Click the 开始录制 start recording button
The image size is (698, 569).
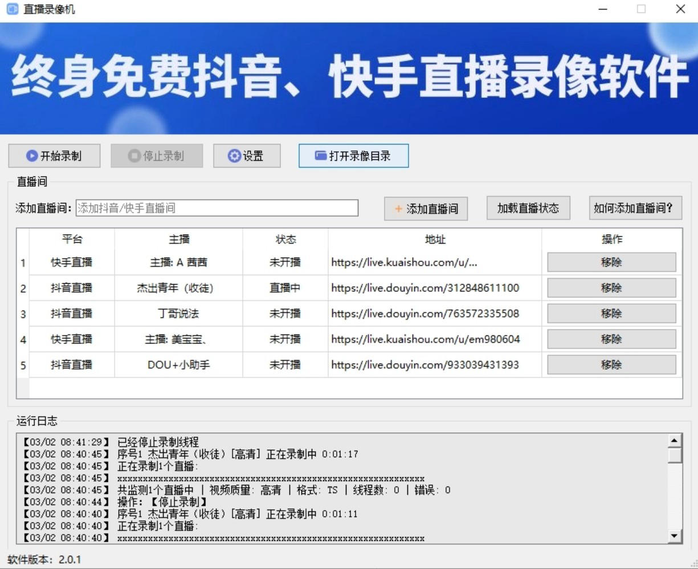(x=54, y=155)
